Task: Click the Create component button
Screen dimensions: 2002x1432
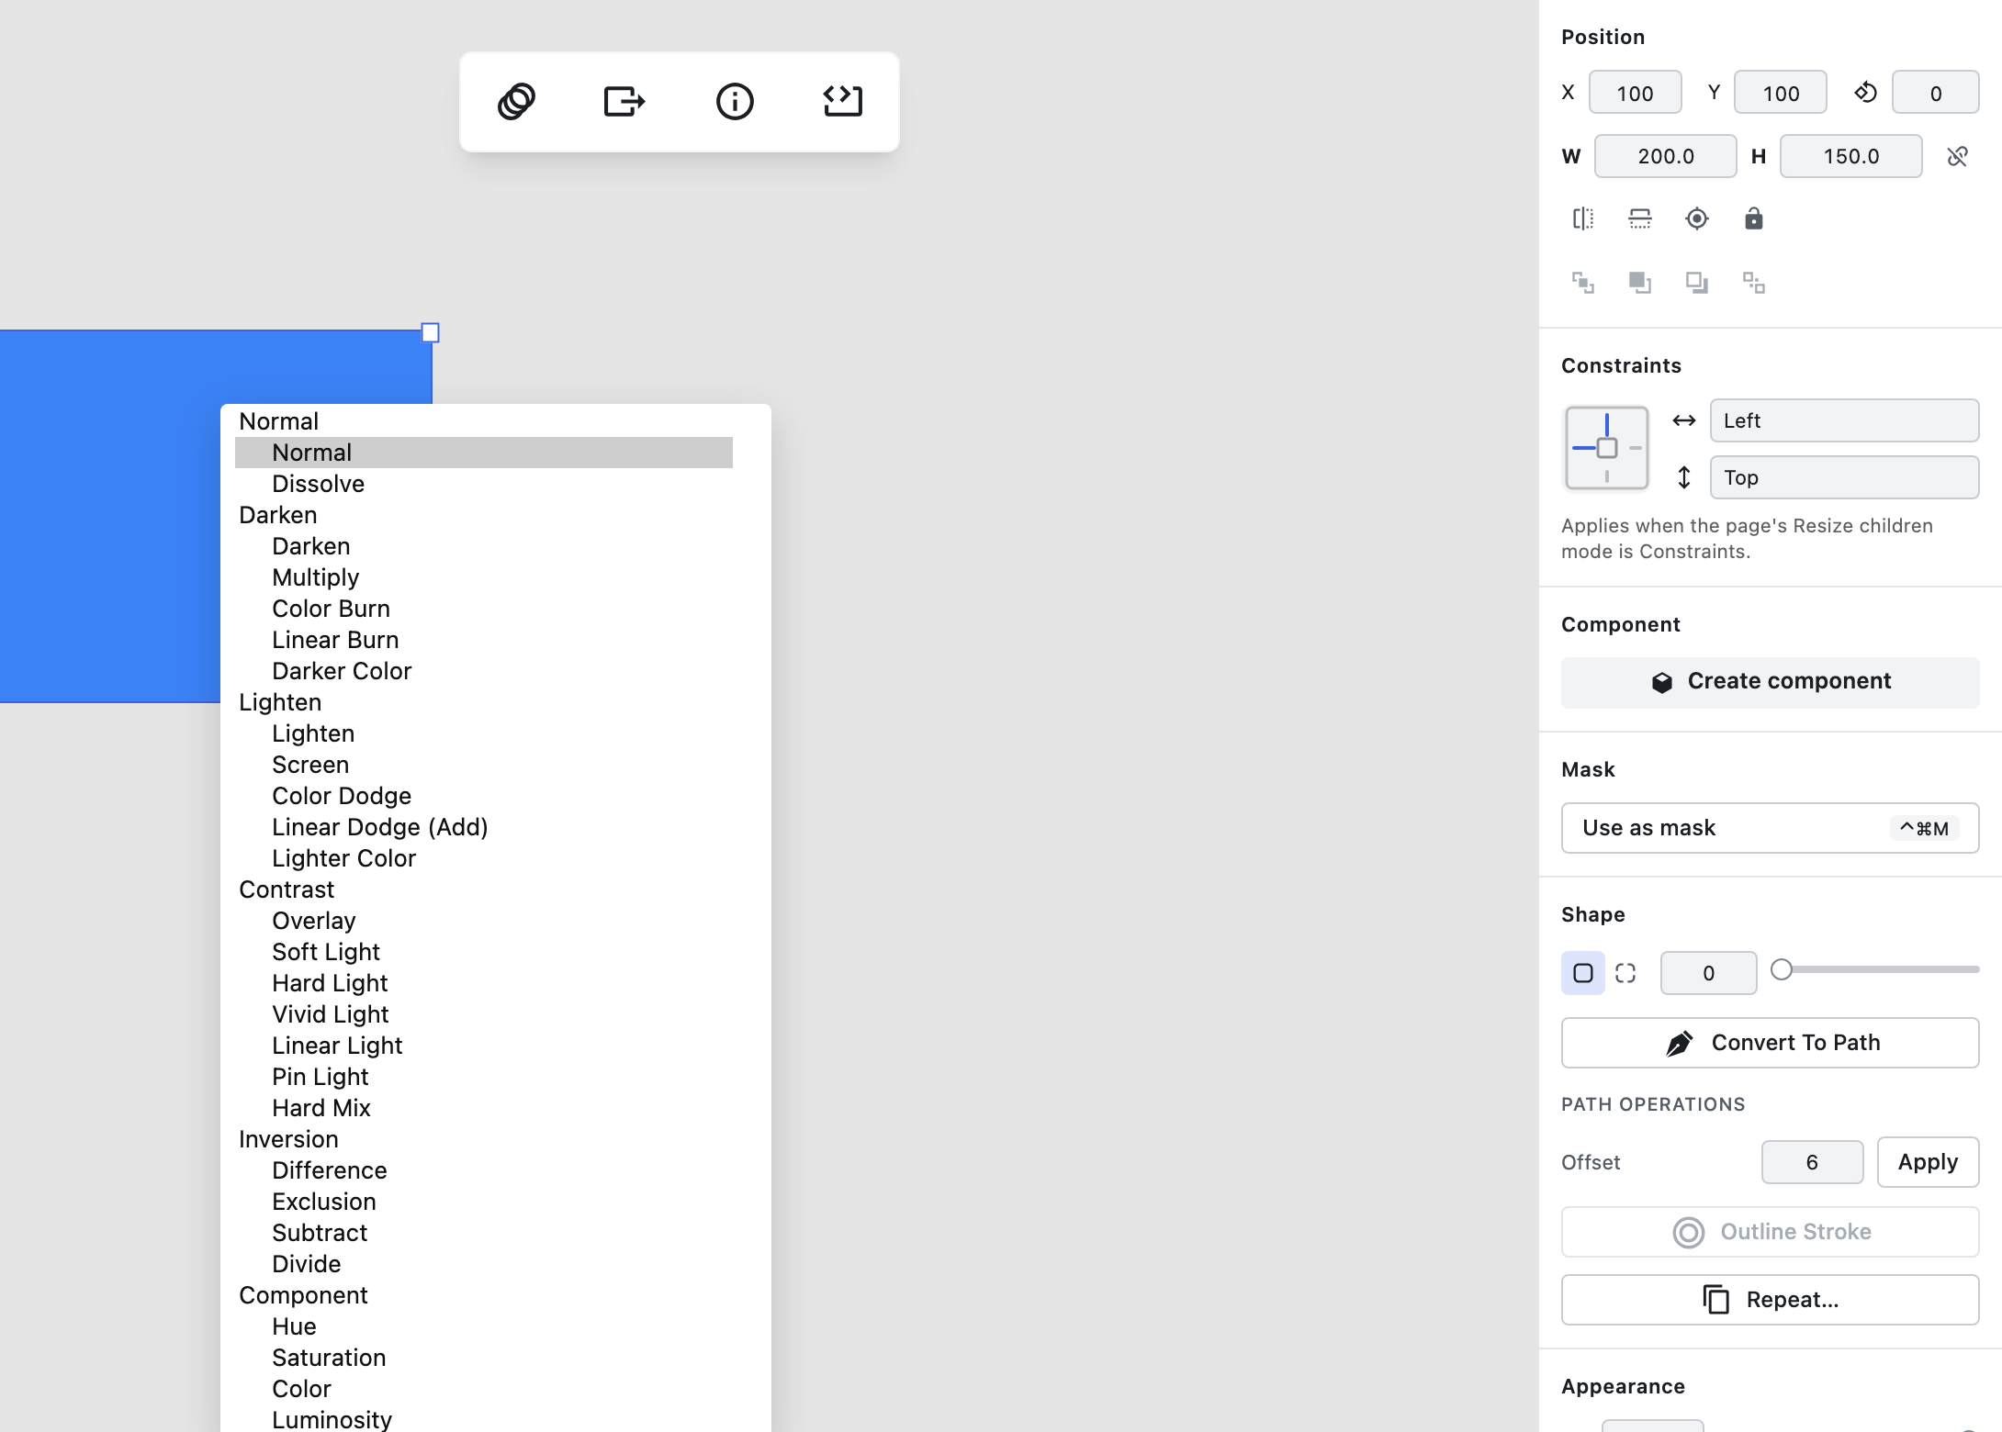Action: point(1770,682)
